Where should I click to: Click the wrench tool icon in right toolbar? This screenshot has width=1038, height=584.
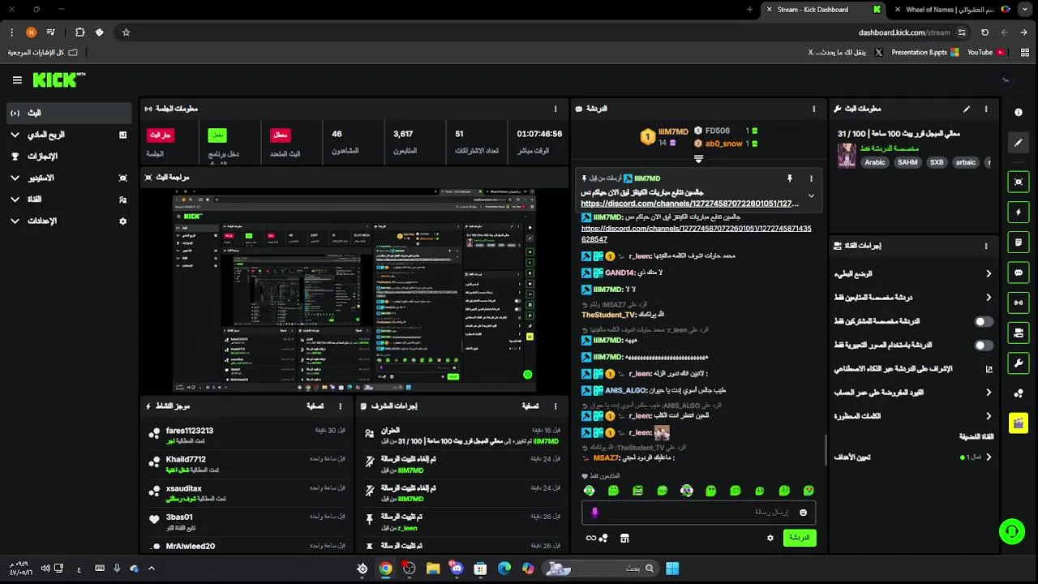[1019, 363]
